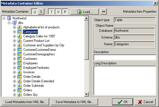Click the view icon beside Orders Qry
The image size is (159, 107).
pos(20,95)
